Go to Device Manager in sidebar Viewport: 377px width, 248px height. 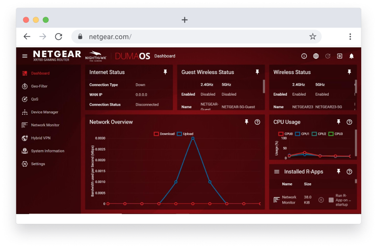point(45,112)
